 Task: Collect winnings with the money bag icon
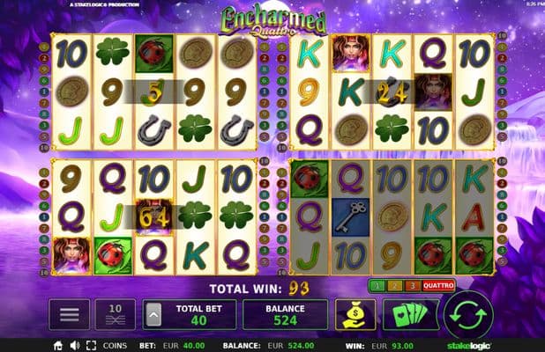[355, 314]
